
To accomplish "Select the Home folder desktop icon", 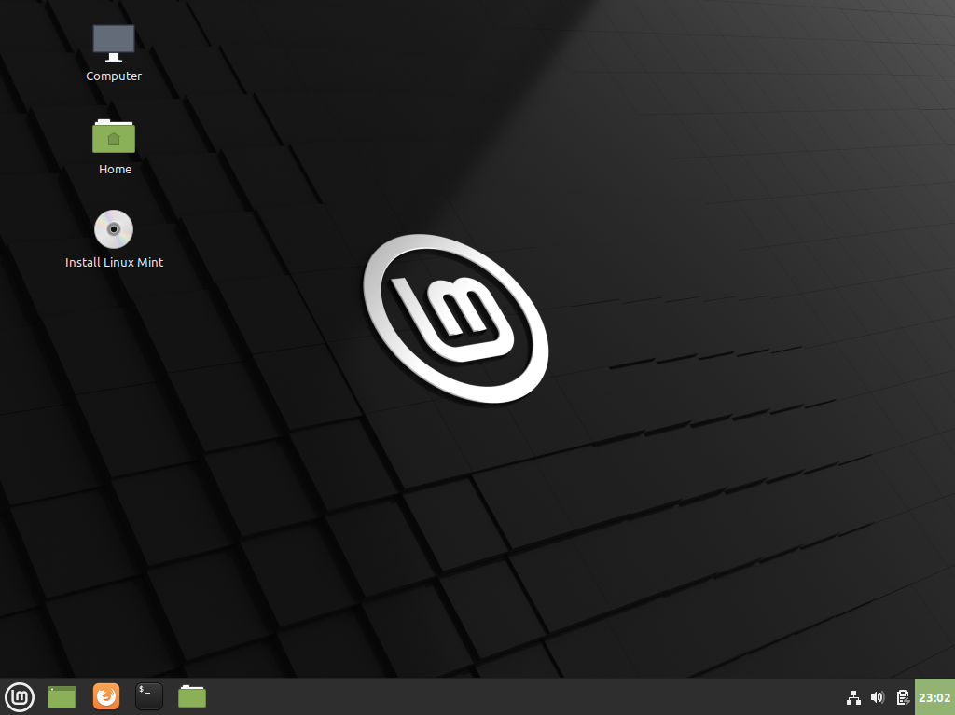I will pos(114,136).
